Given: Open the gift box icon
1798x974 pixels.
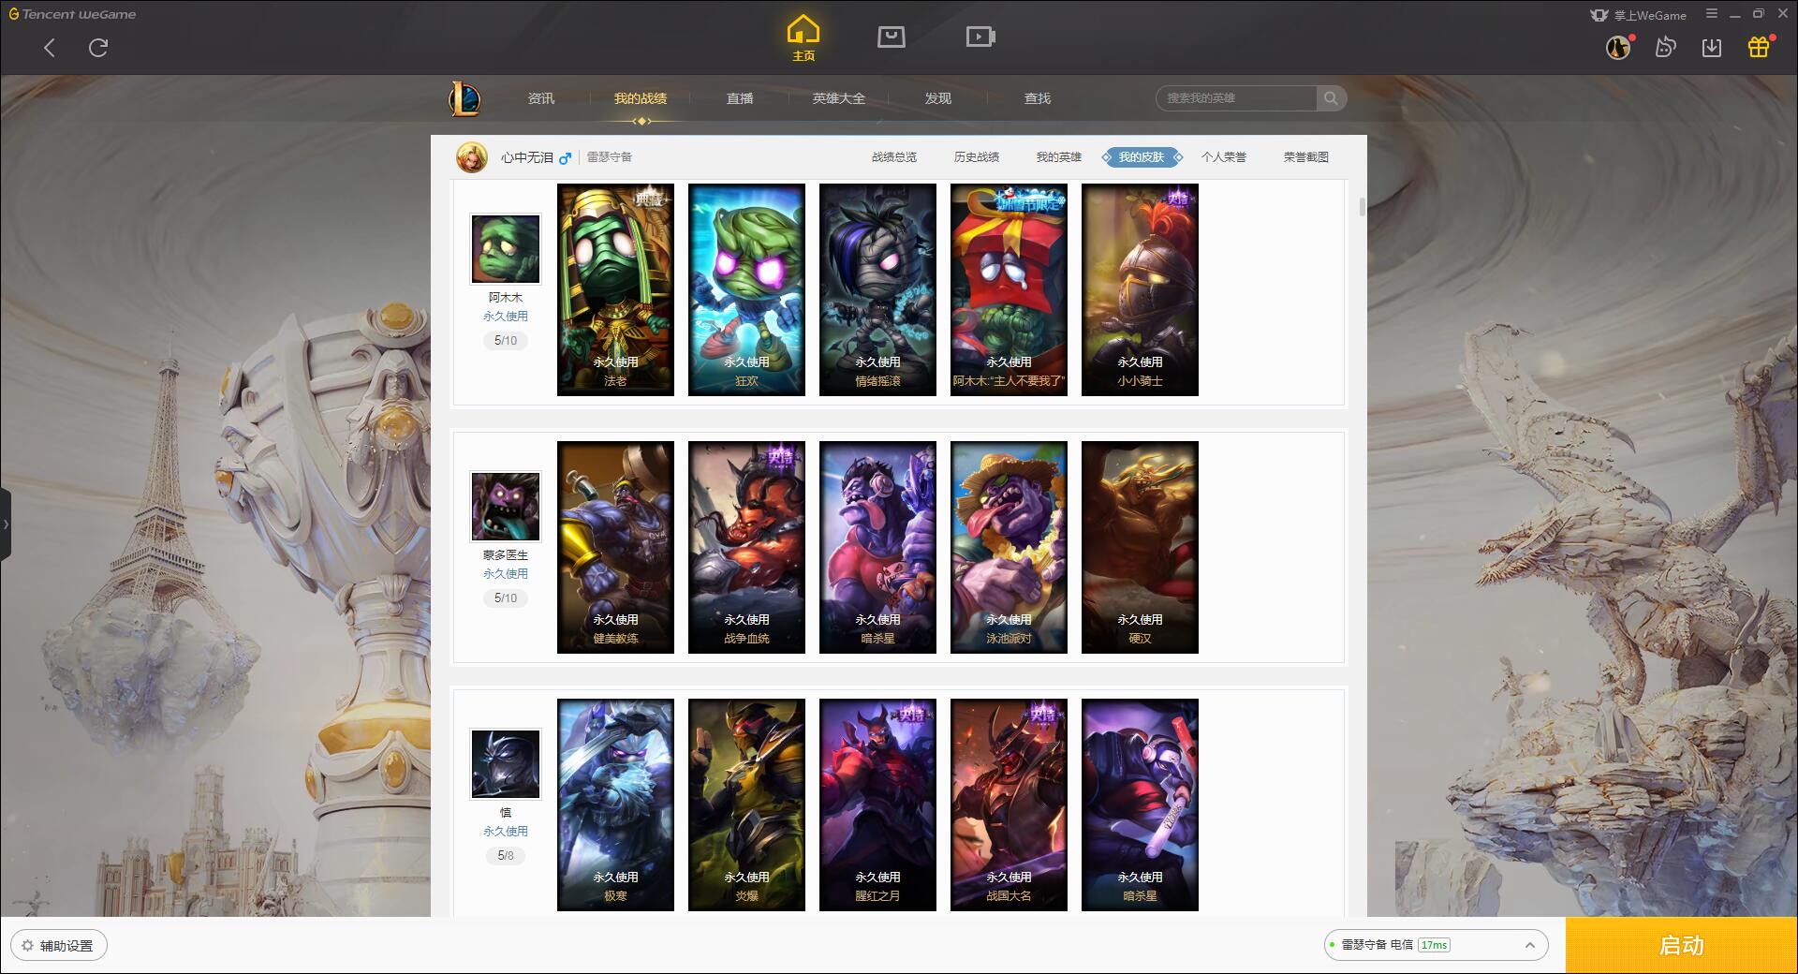Looking at the screenshot, I should pyautogui.click(x=1759, y=47).
